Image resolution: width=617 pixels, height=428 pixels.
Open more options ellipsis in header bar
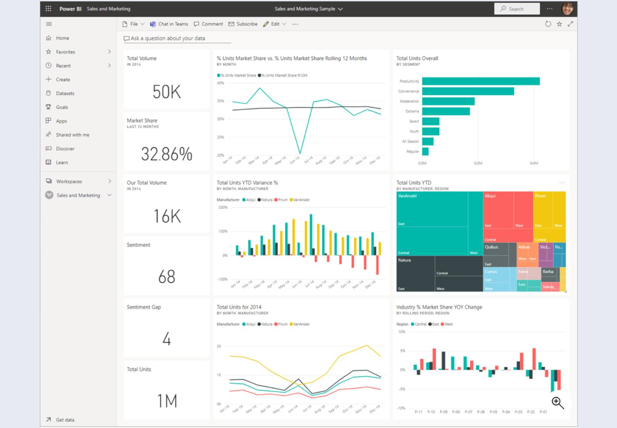pyautogui.click(x=550, y=9)
